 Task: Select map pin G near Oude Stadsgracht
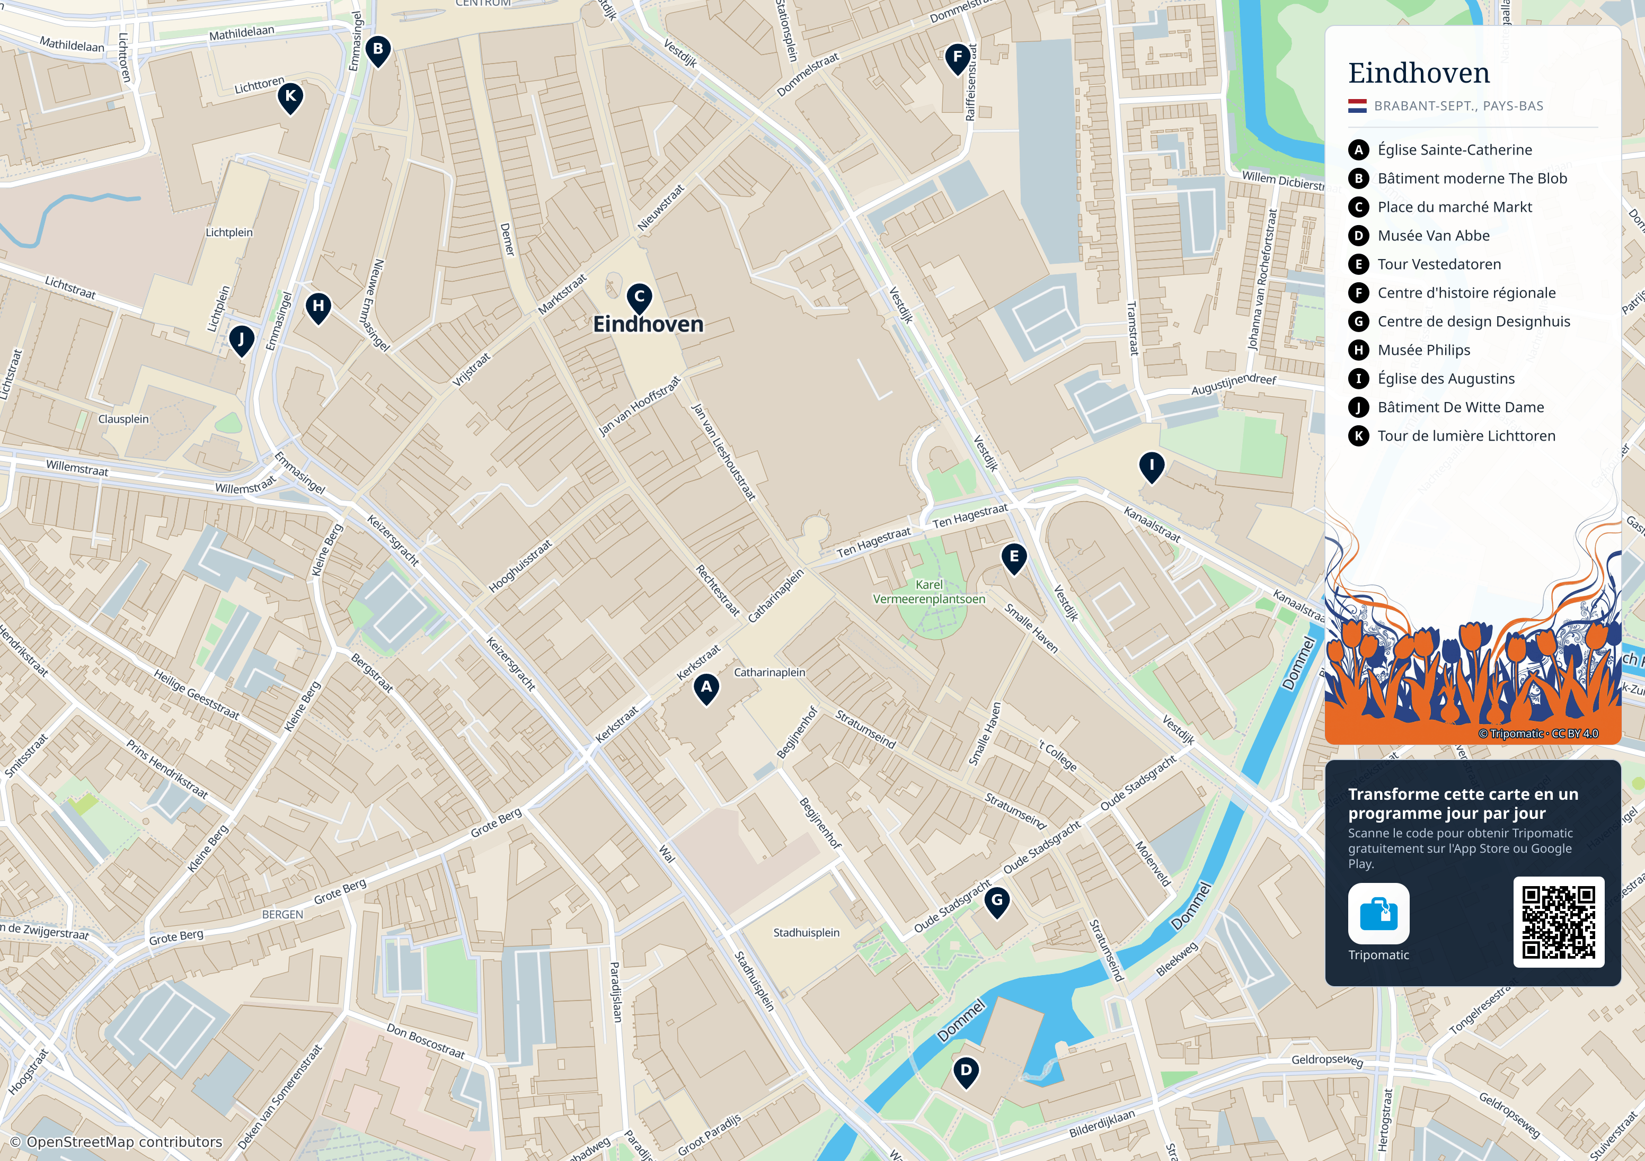click(x=997, y=903)
